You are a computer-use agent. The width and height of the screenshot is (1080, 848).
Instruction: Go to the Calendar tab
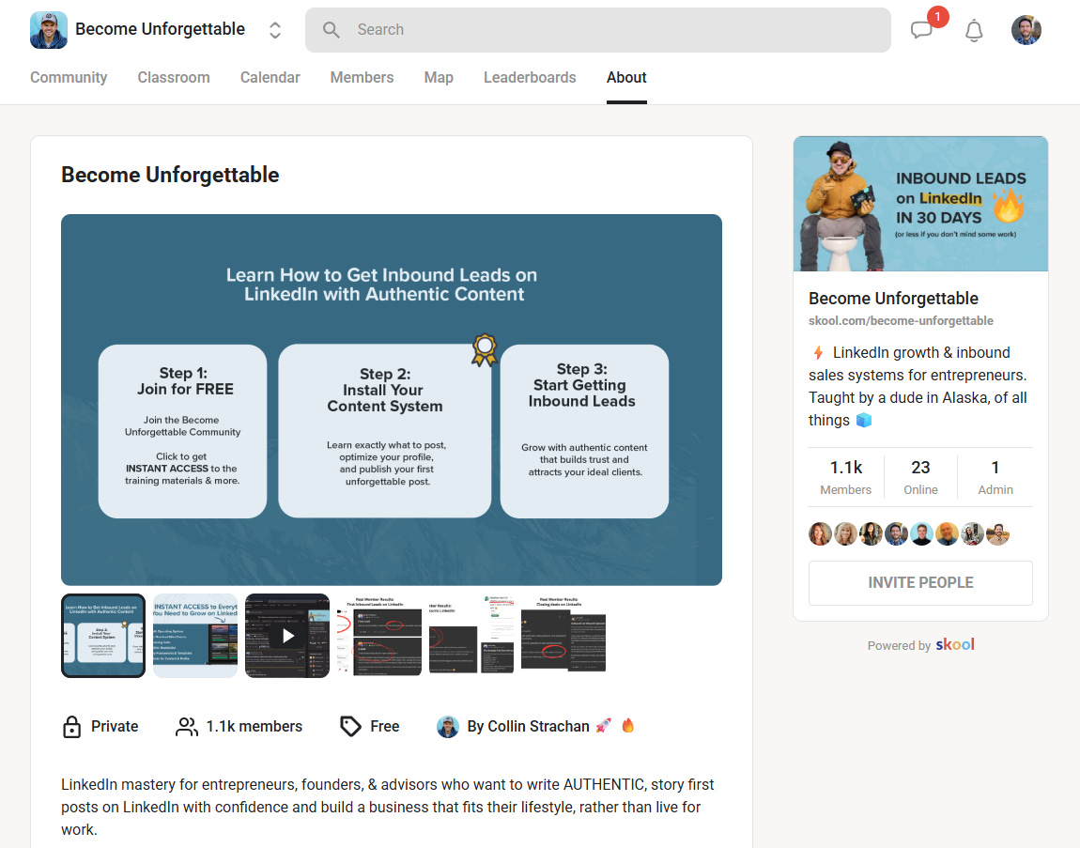point(270,77)
